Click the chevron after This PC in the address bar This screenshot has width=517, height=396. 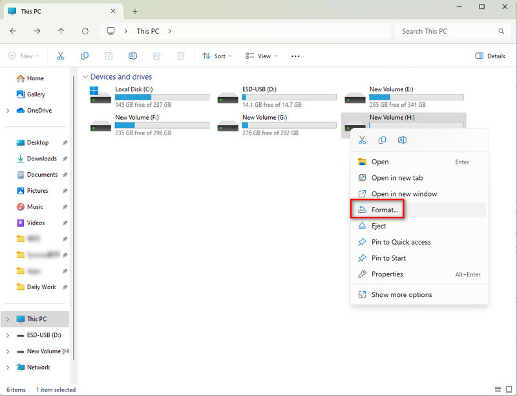pos(170,31)
